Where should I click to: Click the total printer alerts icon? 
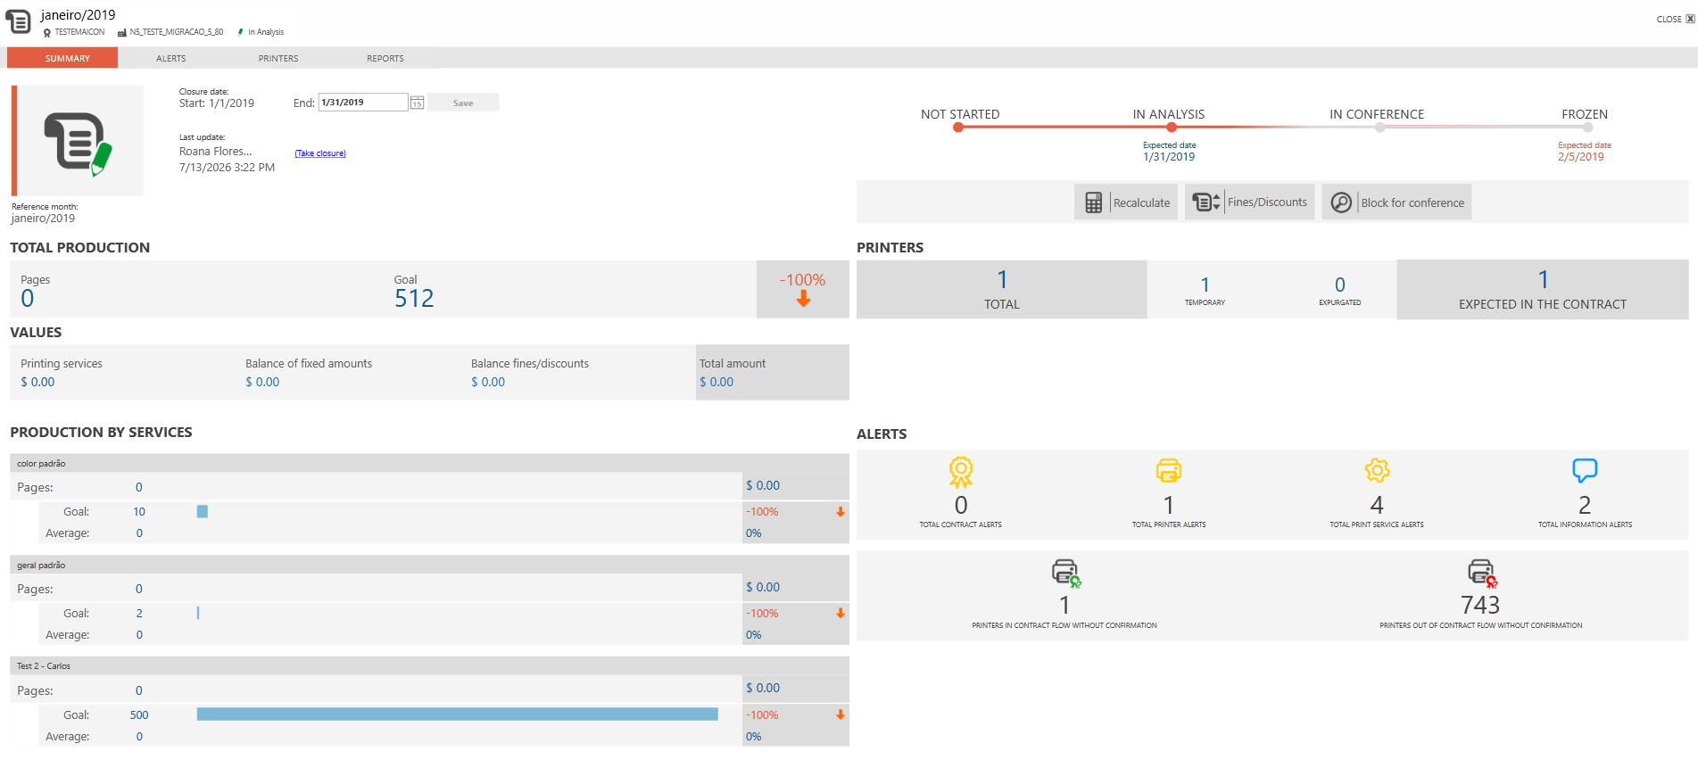[1169, 470]
